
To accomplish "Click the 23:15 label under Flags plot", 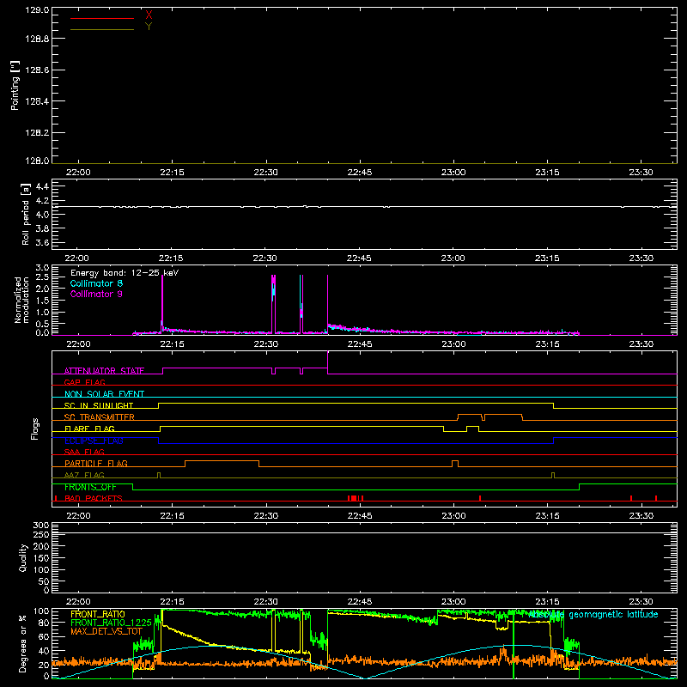I will click(x=547, y=516).
